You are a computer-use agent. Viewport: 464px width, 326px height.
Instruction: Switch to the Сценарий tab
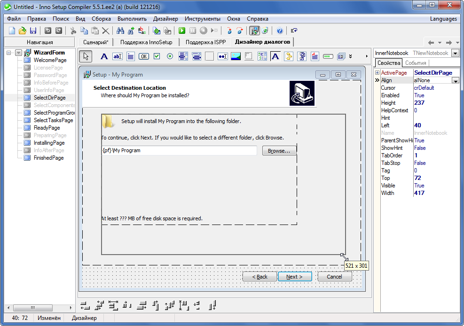point(95,42)
